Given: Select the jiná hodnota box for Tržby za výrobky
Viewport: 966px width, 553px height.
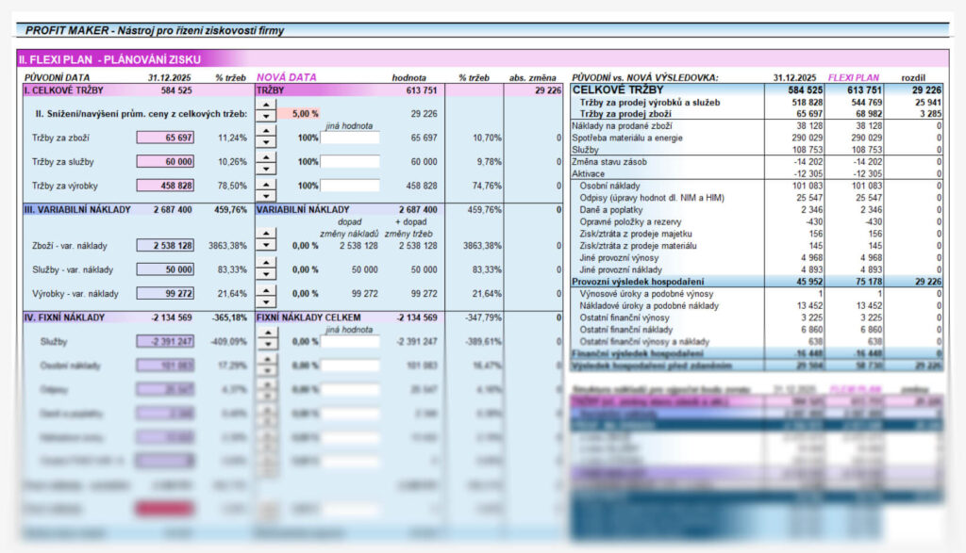Looking at the screenshot, I should [350, 187].
